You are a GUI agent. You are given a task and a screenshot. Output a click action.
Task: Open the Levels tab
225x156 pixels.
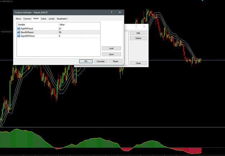tap(51, 19)
